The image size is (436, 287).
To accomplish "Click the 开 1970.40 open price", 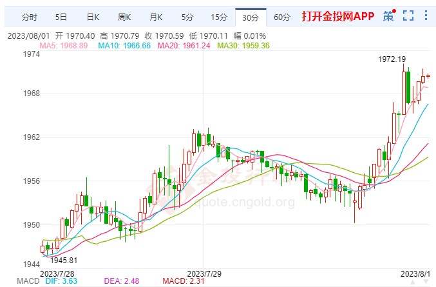I will click(x=75, y=36).
